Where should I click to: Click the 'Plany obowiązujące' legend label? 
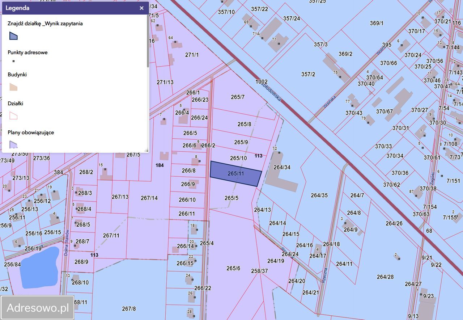click(31, 132)
